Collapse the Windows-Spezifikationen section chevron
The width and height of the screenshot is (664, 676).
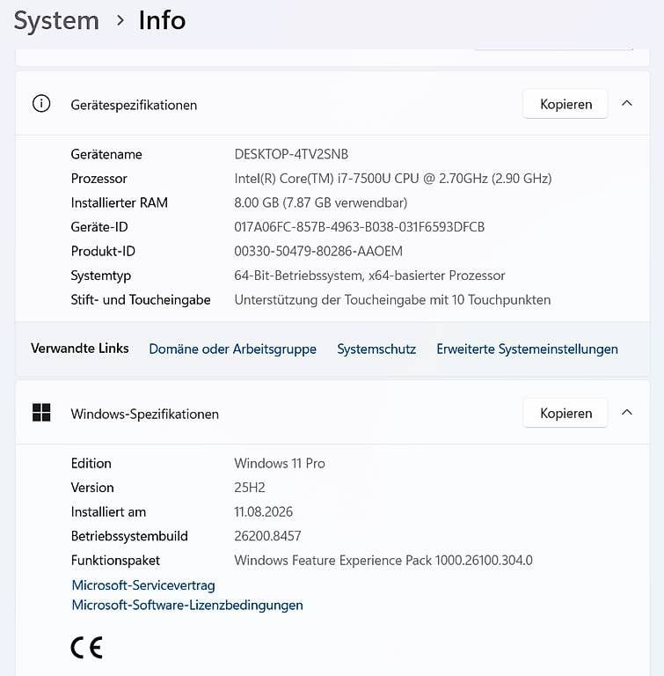click(x=627, y=413)
